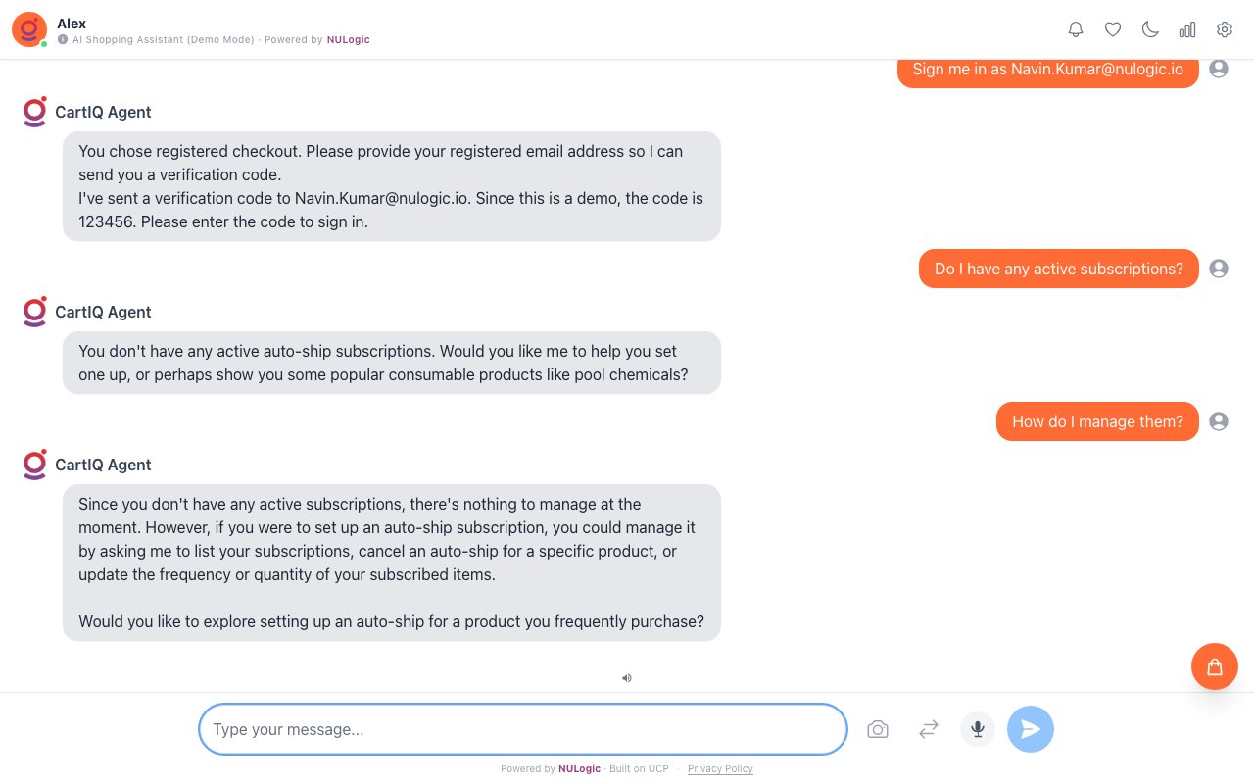
Task: Open the NULogic link in the header
Action: (348, 40)
